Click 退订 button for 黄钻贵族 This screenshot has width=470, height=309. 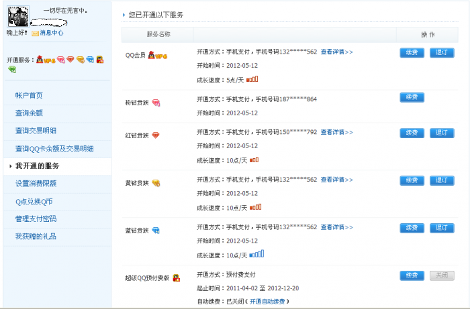442,180
